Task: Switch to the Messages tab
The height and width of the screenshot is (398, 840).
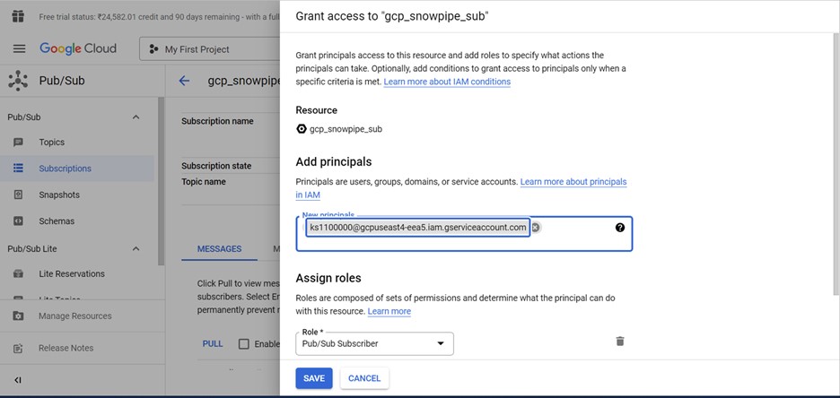Action: (x=219, y=249)
